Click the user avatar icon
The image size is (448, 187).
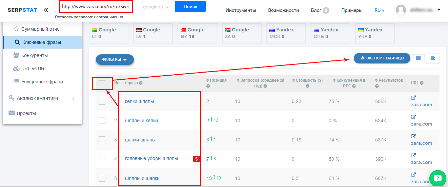tap(401, 10)
